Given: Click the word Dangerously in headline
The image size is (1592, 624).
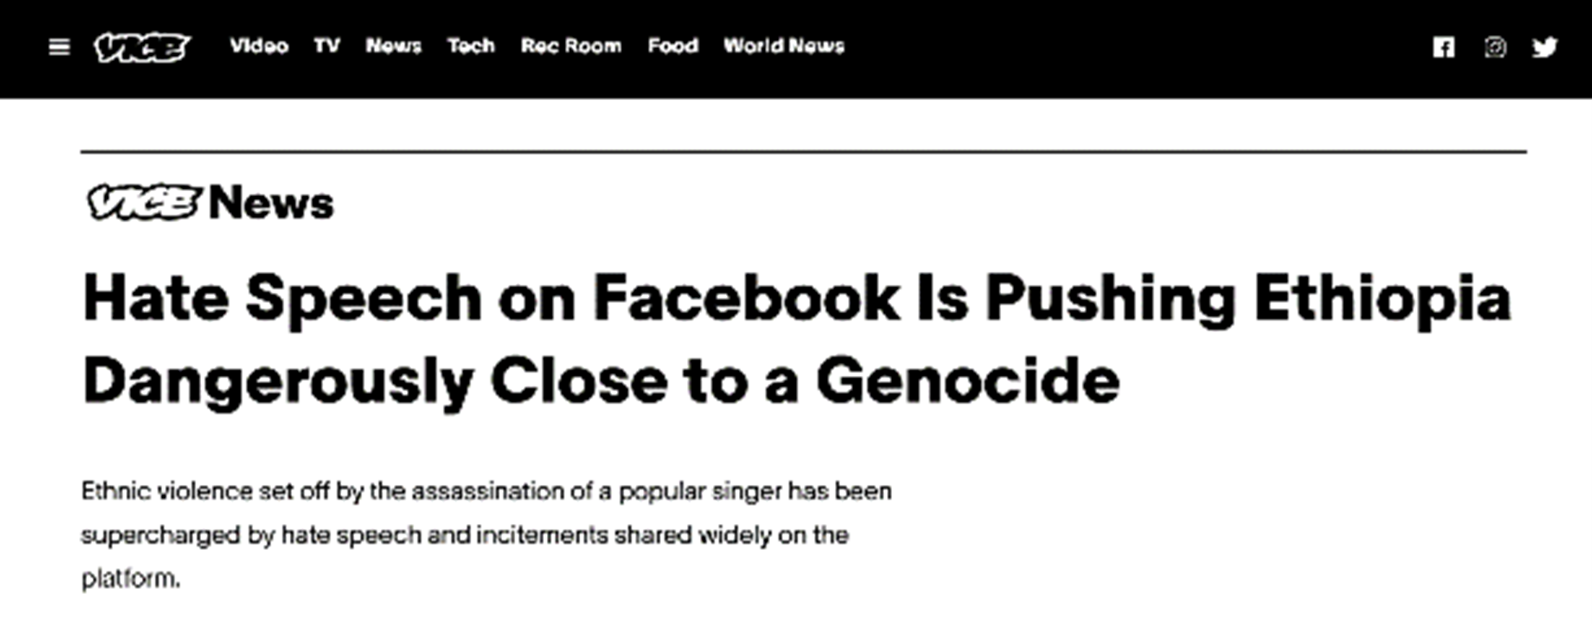Looking at the screenshot, I should tap(278, 382).
